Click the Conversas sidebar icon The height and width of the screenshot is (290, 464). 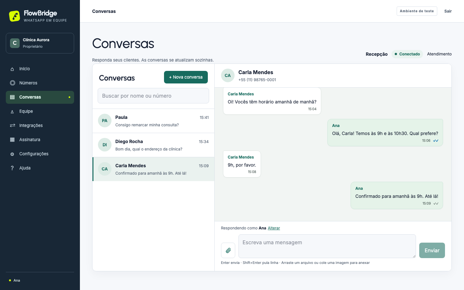(12, 97)
